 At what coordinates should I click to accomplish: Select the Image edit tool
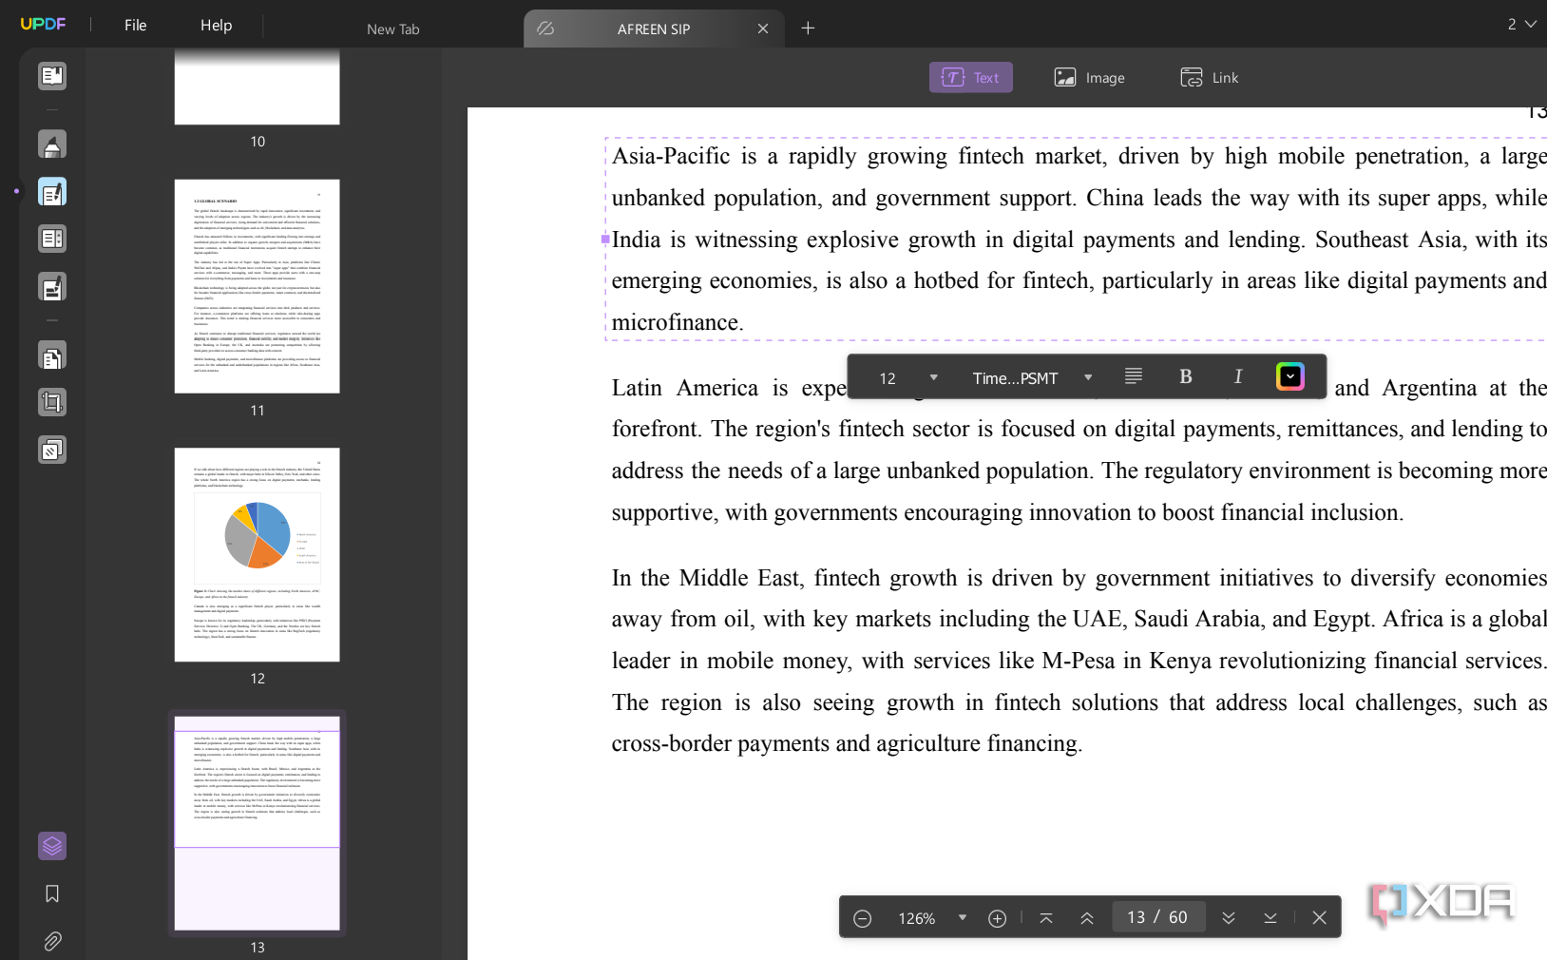click(x=1089, y=78)
